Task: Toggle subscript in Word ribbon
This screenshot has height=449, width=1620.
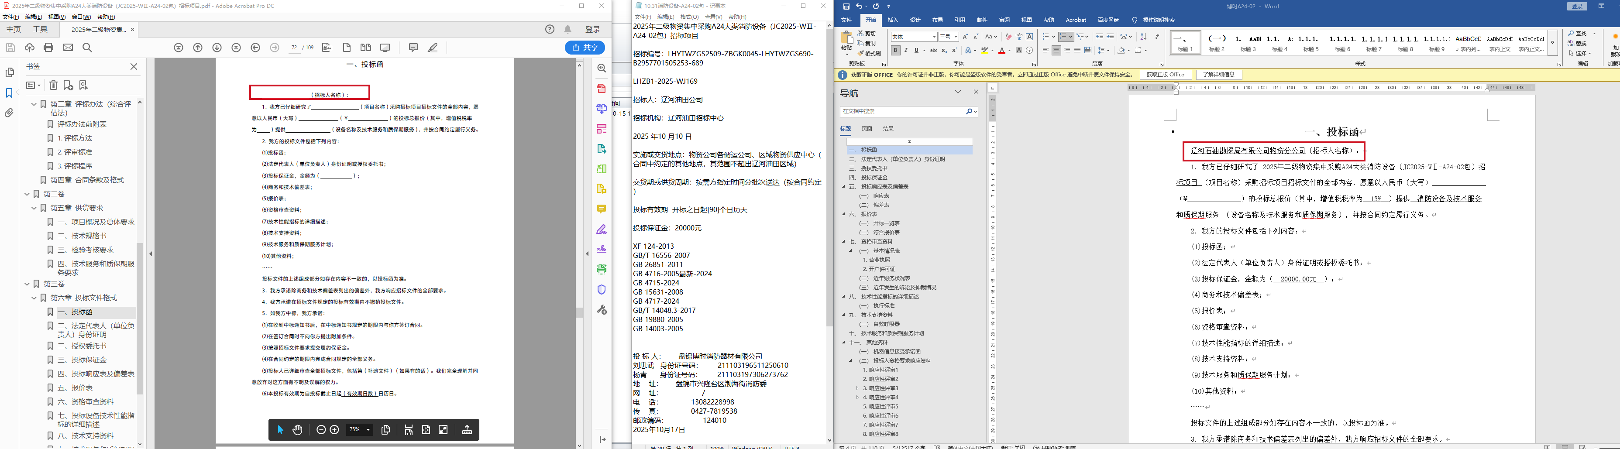Action: [945, 50]
